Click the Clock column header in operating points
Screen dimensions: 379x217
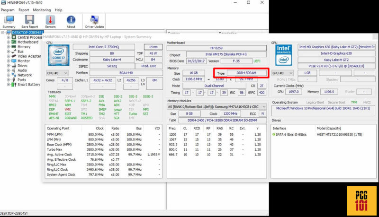(99, 128)
